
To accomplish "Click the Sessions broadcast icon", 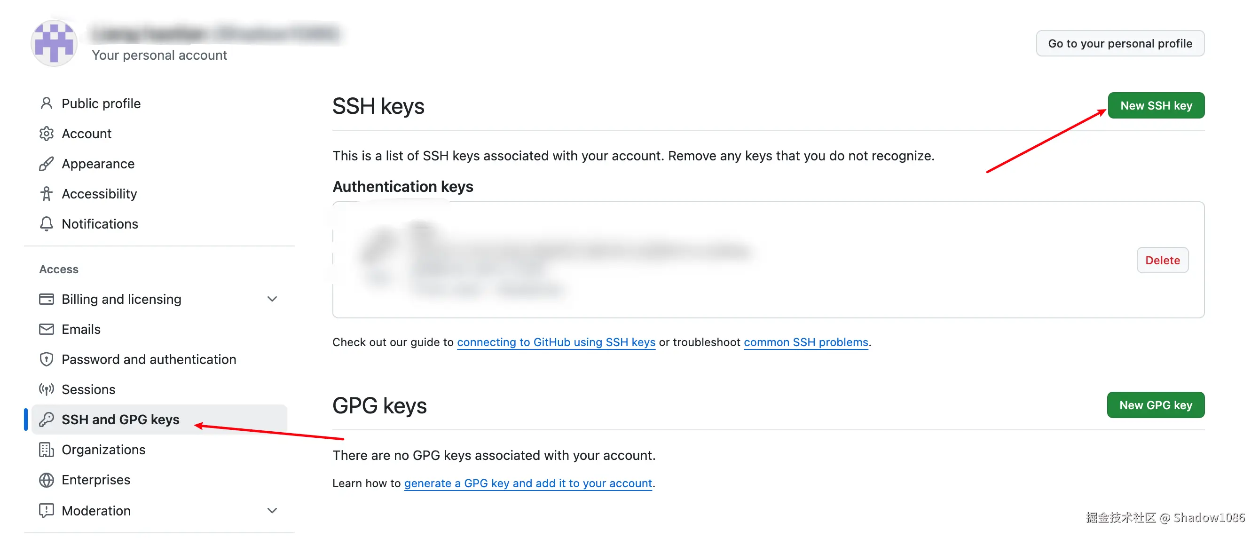I will pos(47,389).
